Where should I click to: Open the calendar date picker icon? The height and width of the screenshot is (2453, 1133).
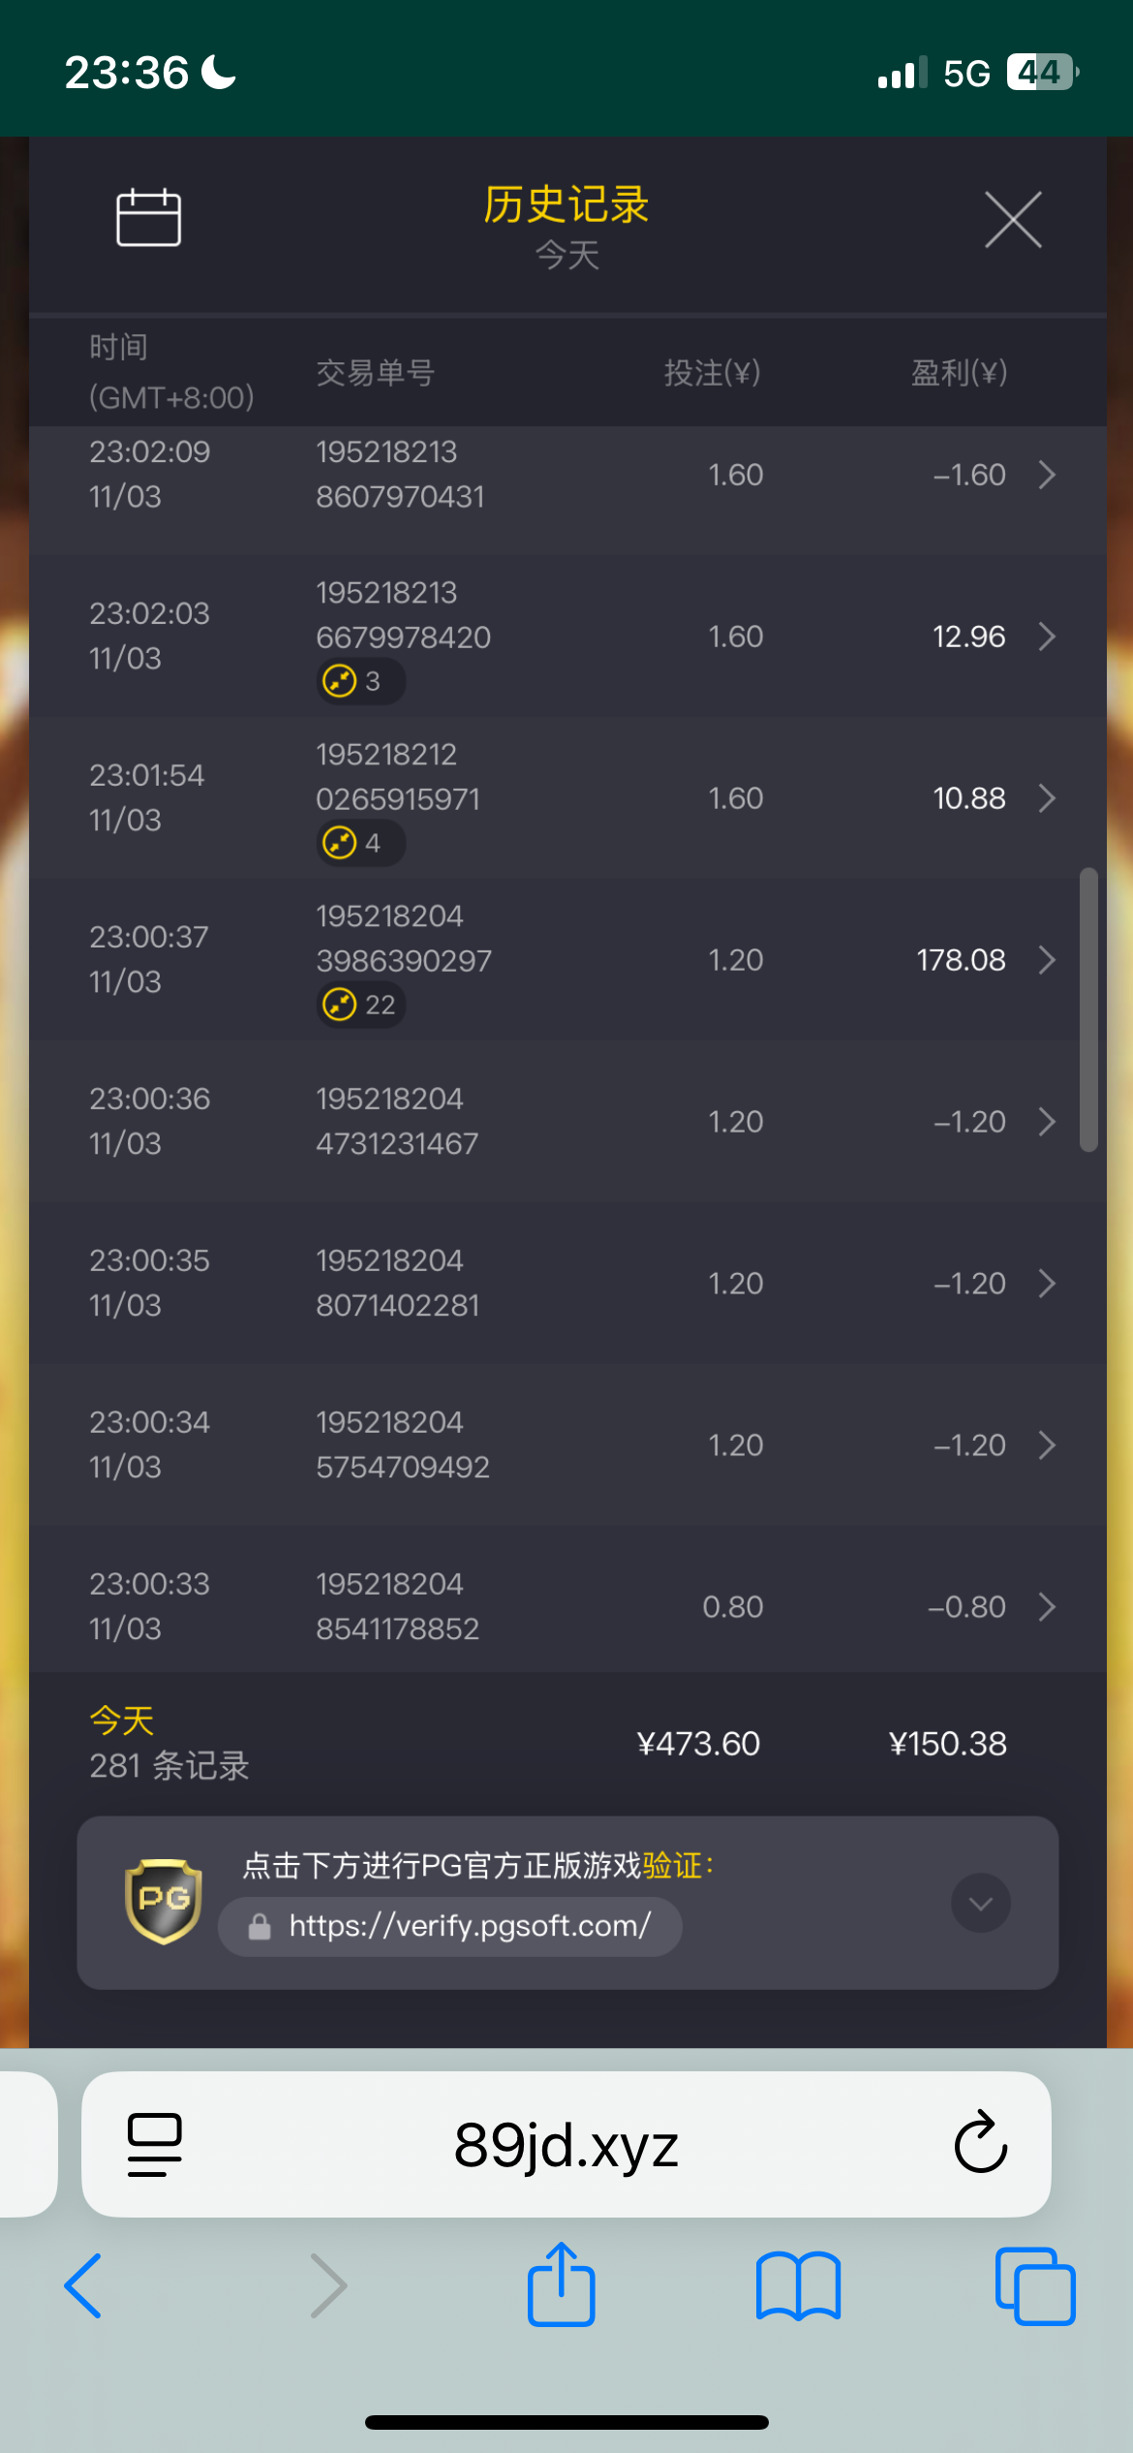click(148, 218)
